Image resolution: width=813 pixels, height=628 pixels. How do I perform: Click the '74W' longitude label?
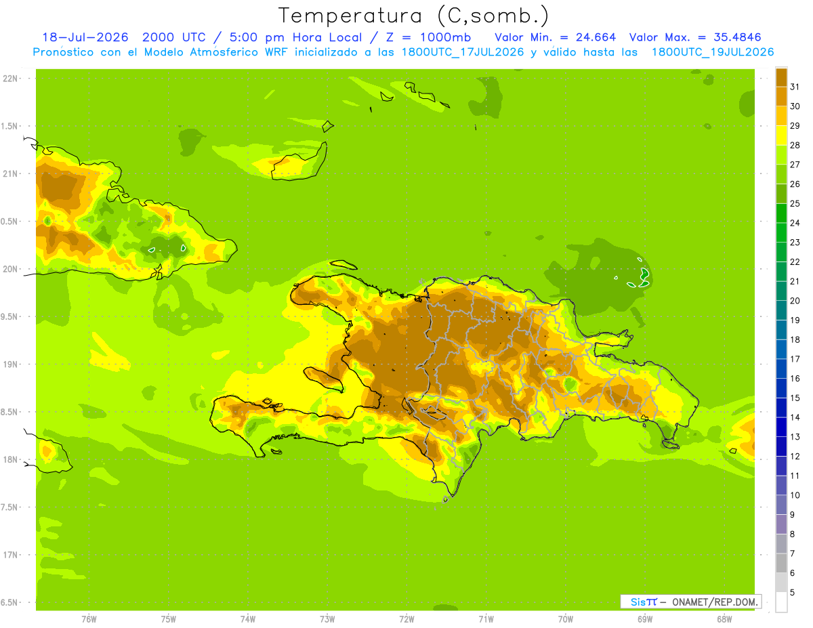click(x=248, y=619)
